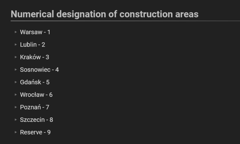Click the Poznań - 7 list text
240x144 pixels.
click(x=34, y=107)
